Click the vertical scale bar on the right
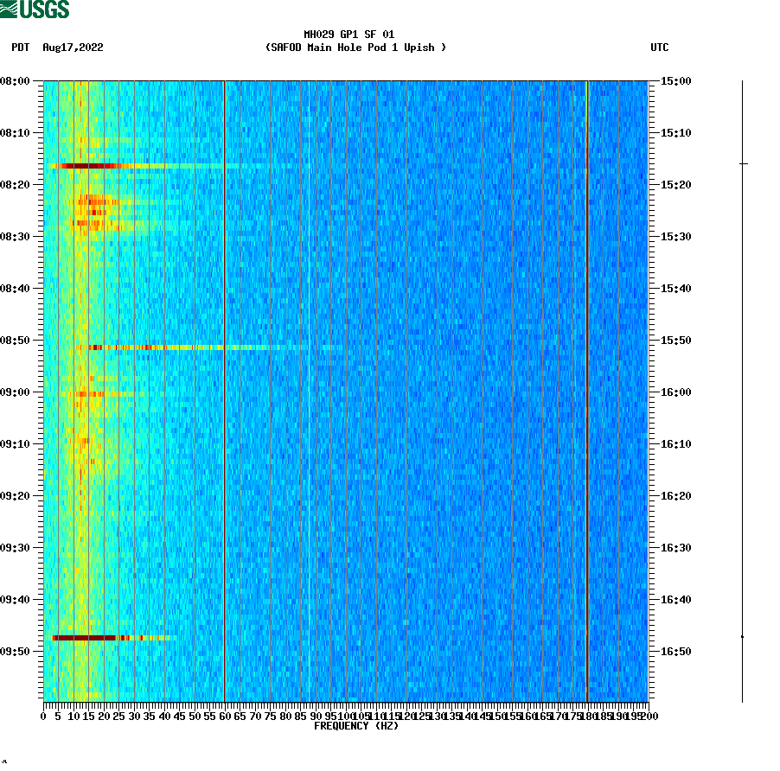Screen dimensions: 780x771 742,389
